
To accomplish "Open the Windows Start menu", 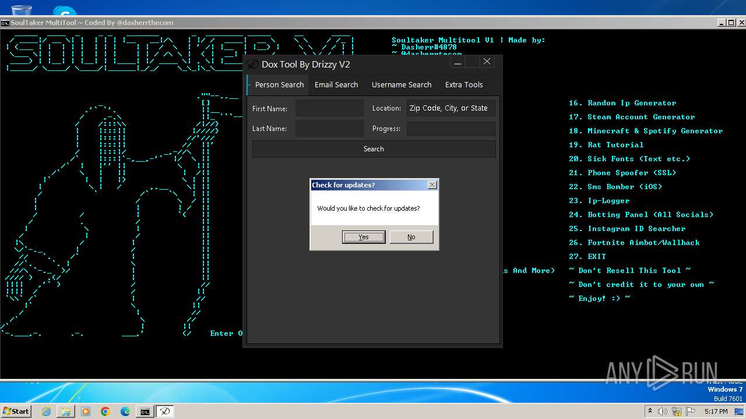I will [16, 411].
